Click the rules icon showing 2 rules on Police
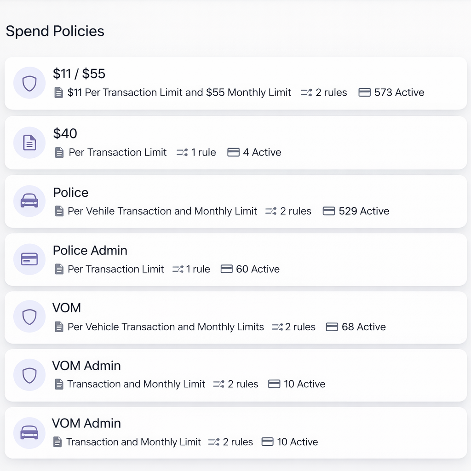This screenshot has height=471, width=471. (x=270, y=211)
